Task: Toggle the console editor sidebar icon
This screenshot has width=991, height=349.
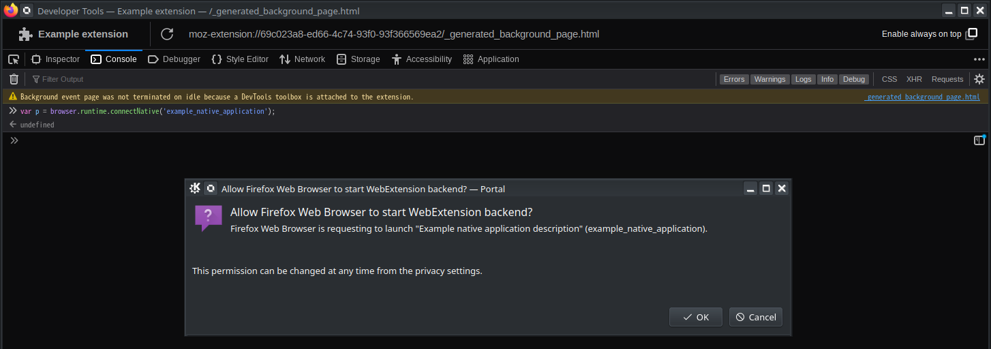Action: 979,140
